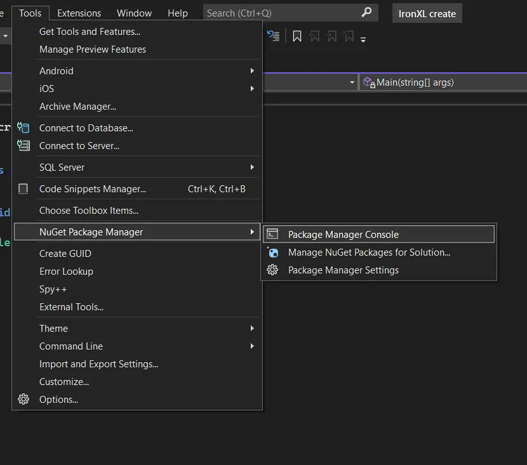Click the Package Manager Console icon

272,234
